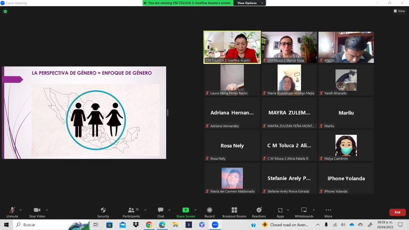Select María del Carmen Maldonado's tile

[x=232, y=178]
